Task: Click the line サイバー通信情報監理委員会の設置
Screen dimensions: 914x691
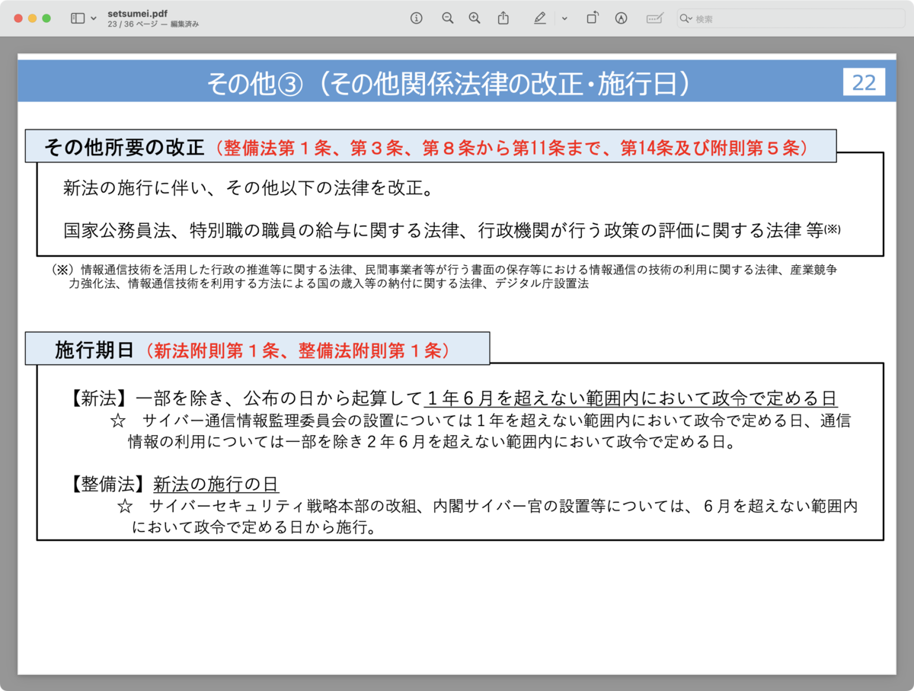Action: (481, 421)
